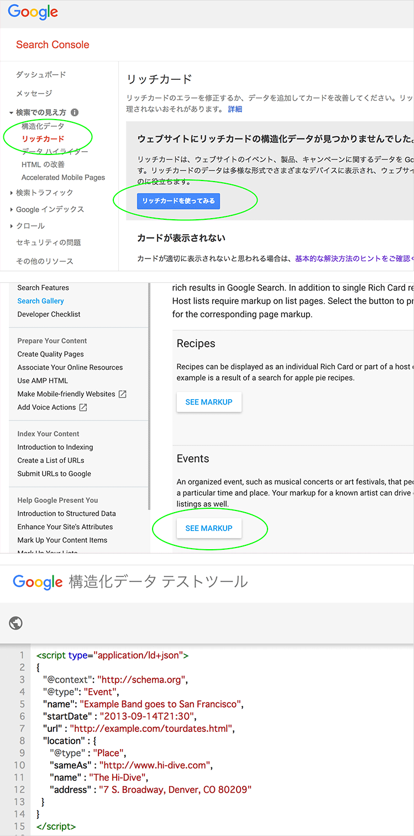Click the globe icon in the test tool

point(16,623)
